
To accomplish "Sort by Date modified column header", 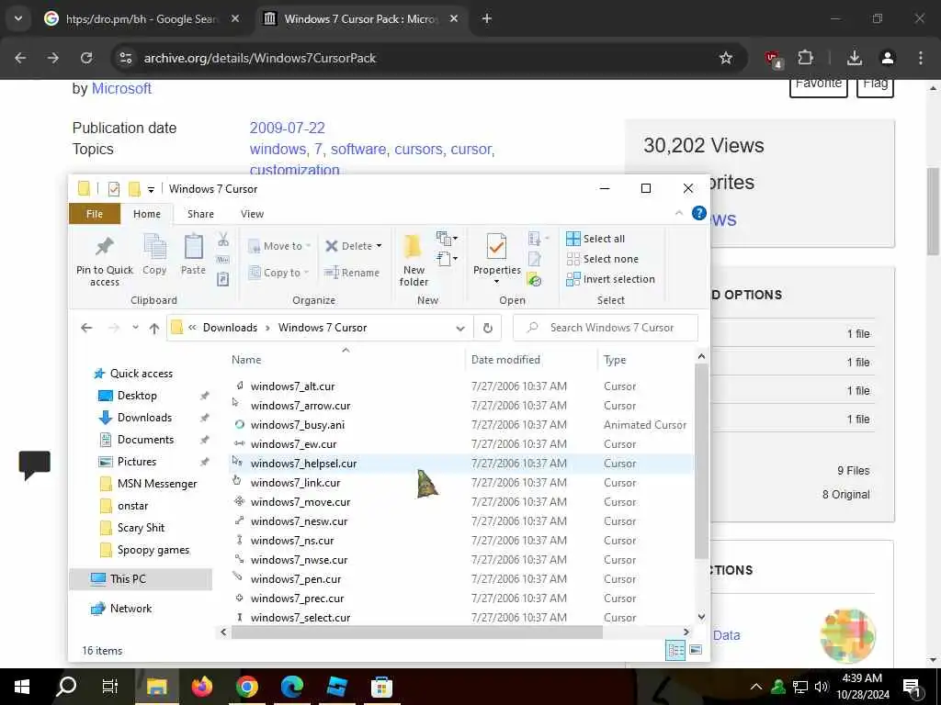I will pos(505,360).
